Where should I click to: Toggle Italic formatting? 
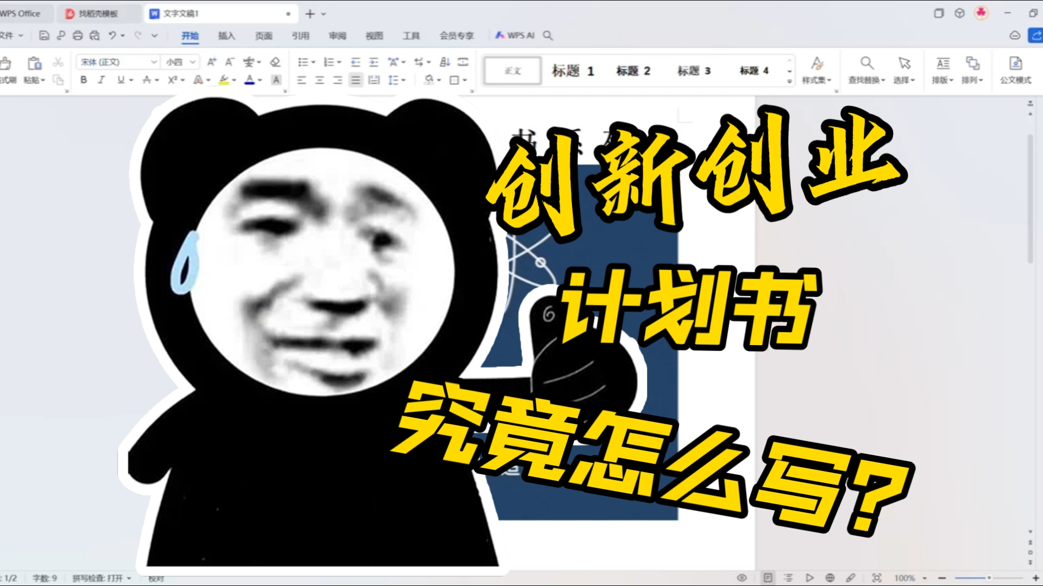pos(102,80)
